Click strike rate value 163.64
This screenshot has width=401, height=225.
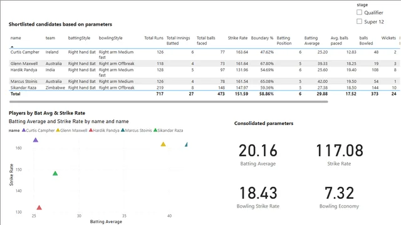pyautogui.click(x=242, y=52)
